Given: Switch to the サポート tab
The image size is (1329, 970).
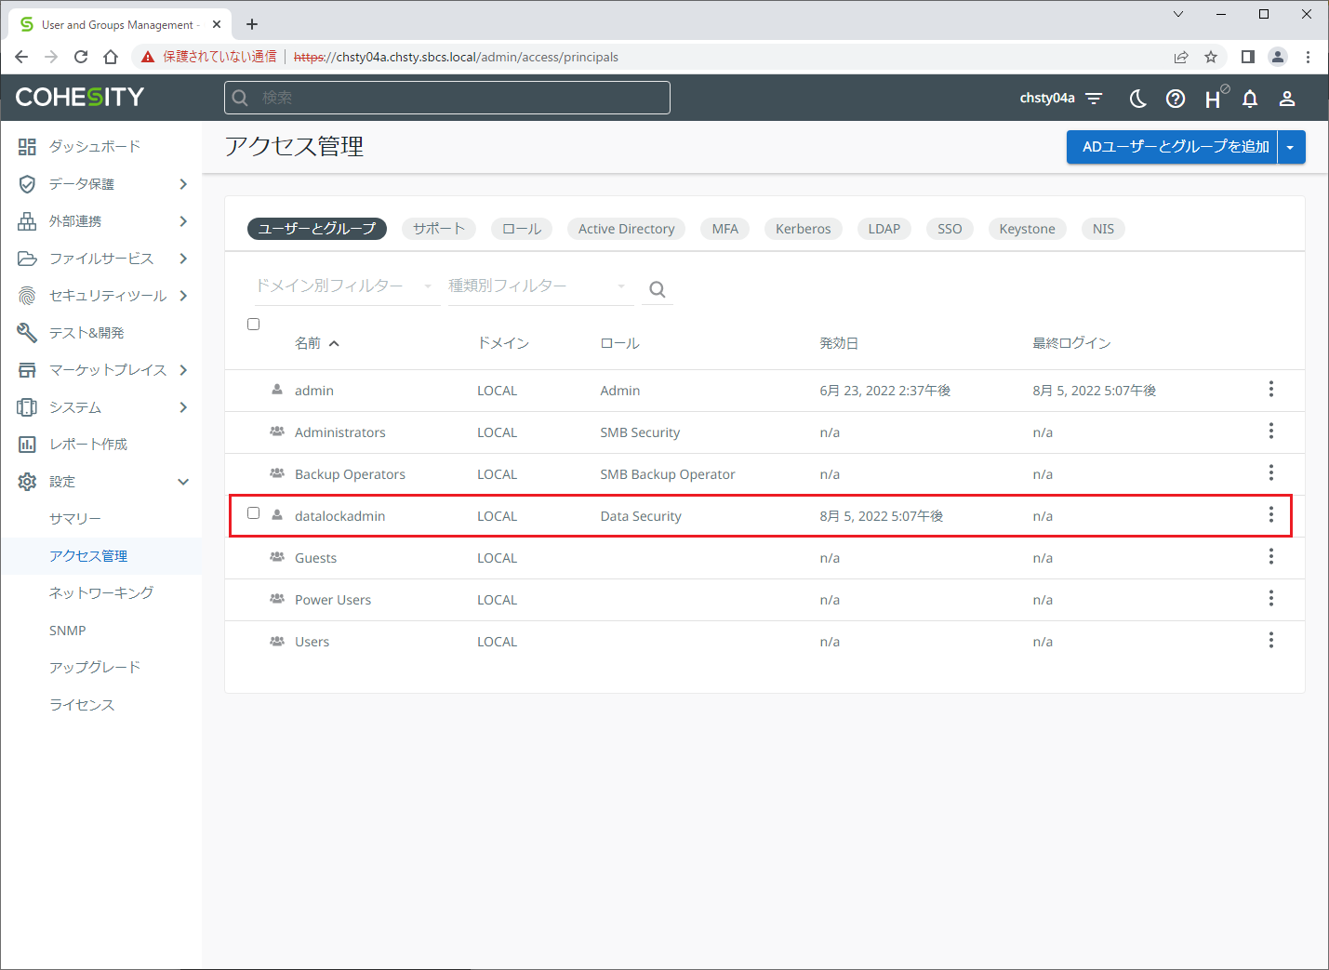Looking at the screenshot, I should 439,229.
